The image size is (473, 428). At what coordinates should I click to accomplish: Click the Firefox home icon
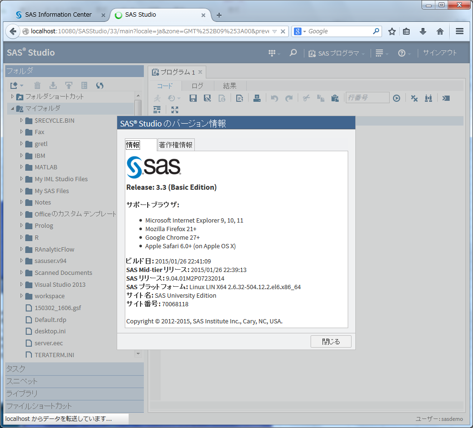[440, 31]
